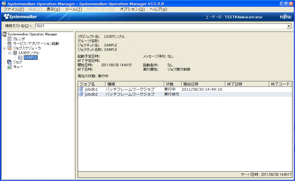Click the ジョブ node icon in tree
295x181 pixels.
9,62
